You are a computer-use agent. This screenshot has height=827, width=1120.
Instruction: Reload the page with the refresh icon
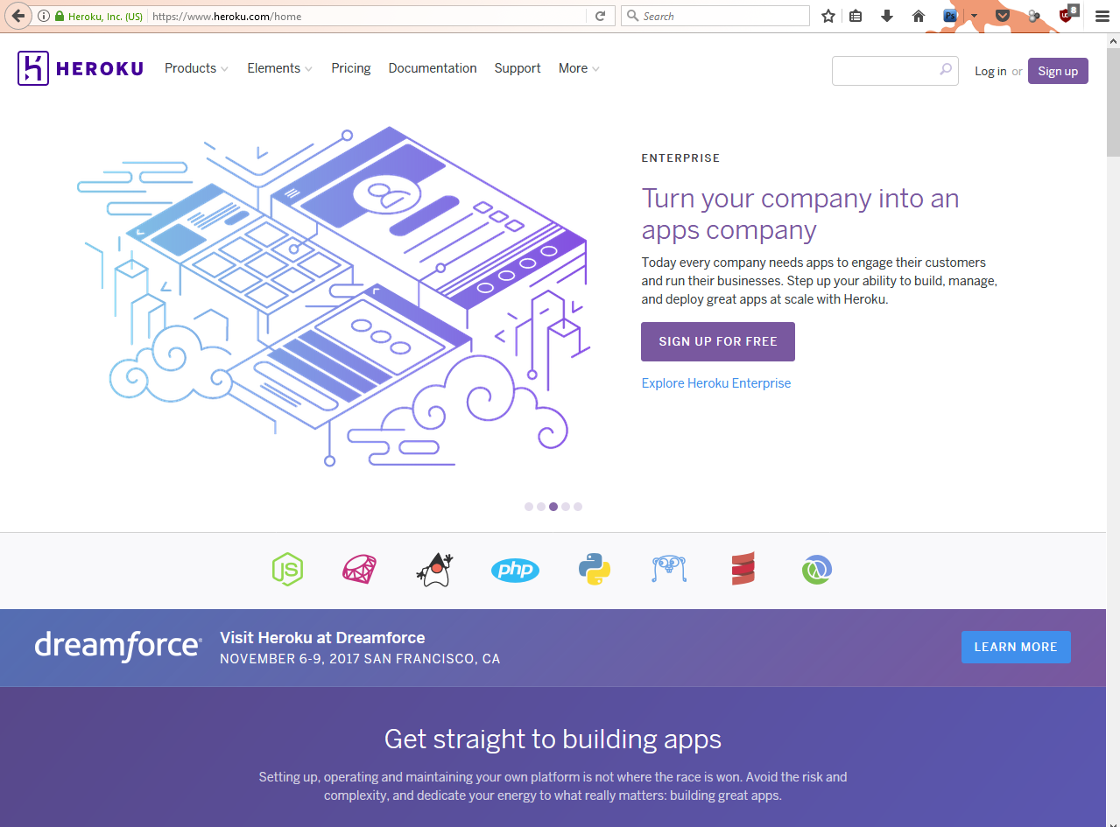pos(600,16)
